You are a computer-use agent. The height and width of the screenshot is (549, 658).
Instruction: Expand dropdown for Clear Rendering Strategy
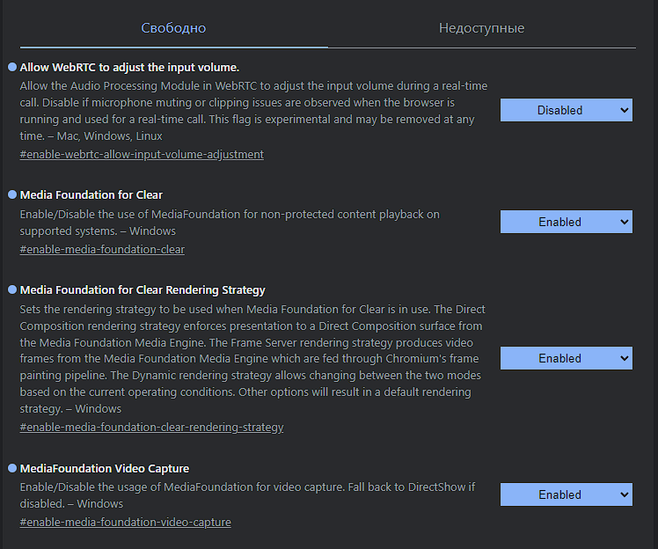click(566, 358)
